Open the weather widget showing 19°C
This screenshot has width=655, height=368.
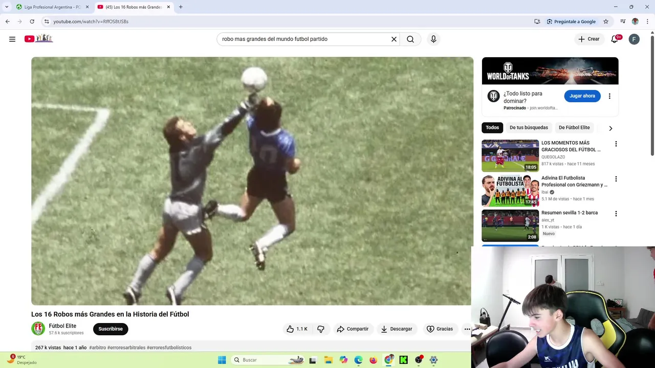point(21,359)
